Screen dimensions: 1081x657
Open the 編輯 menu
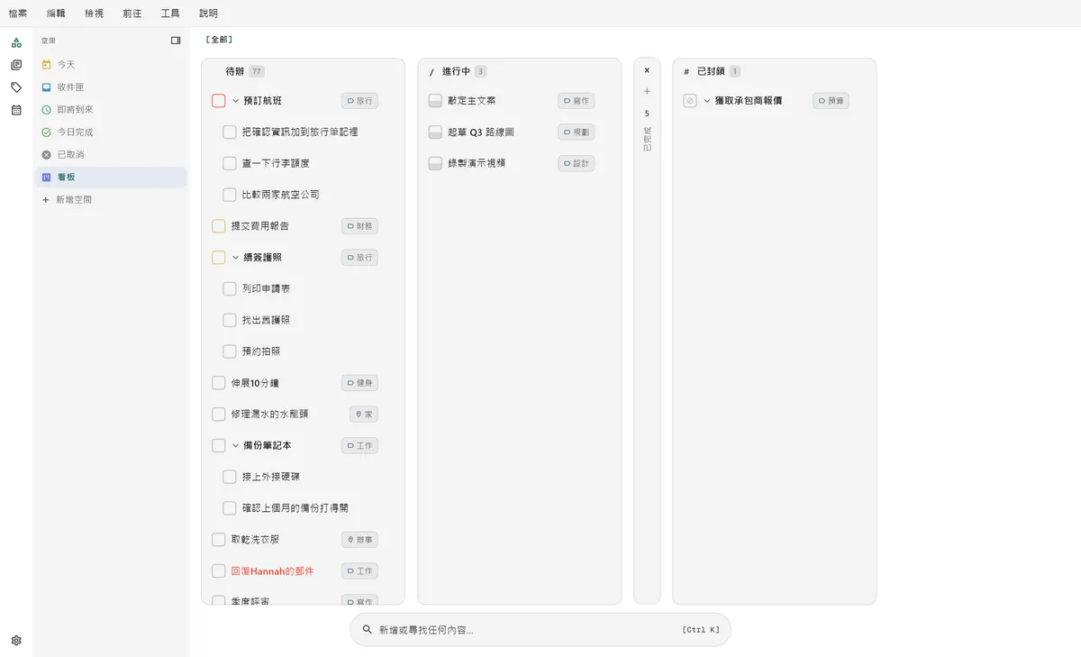click(x=57, y=14)
